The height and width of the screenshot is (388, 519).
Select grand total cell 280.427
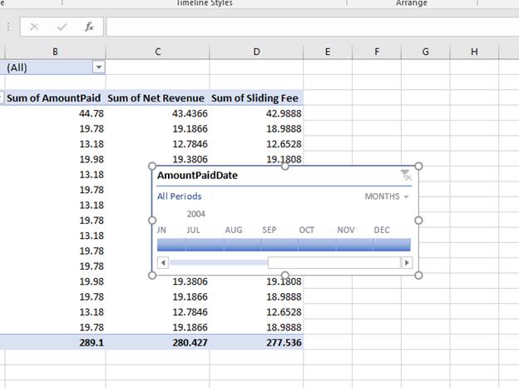(157, 342)
